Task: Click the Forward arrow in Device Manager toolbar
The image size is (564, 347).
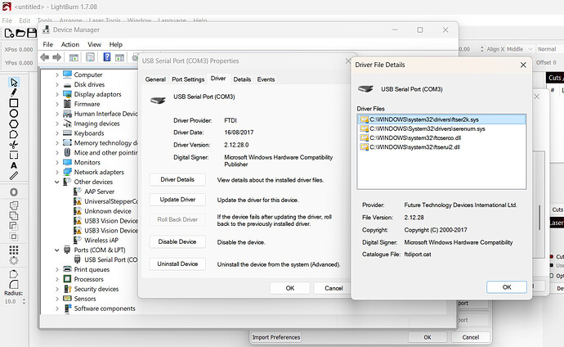Action: point(57,57)
